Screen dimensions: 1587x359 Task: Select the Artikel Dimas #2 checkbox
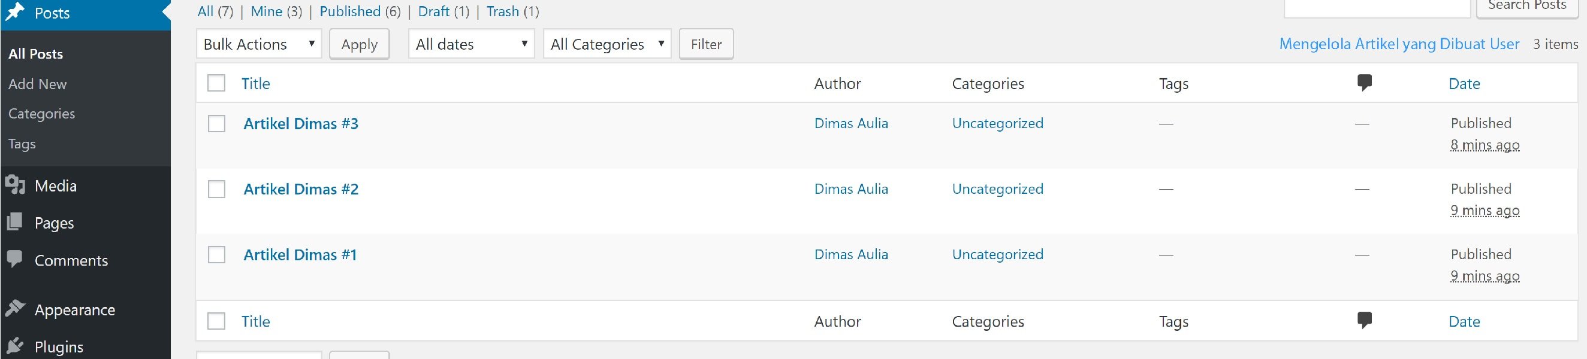click(x=216, y=188)
